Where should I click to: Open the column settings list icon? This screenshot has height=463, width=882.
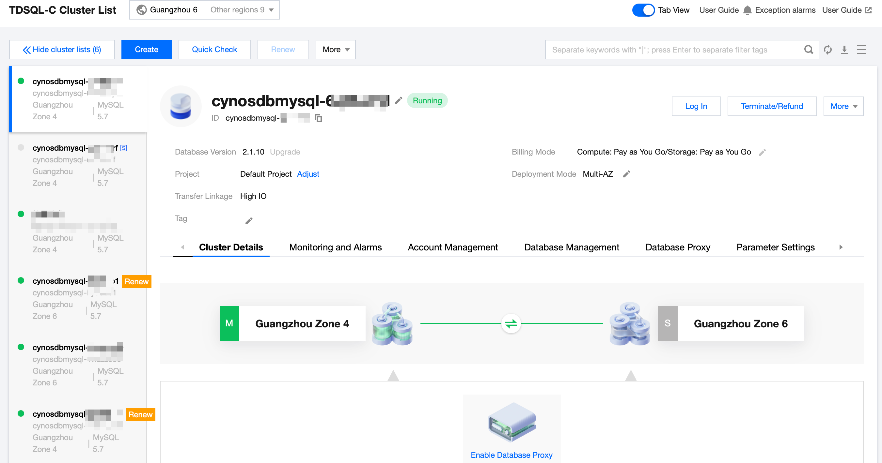[x=861, y=50]
